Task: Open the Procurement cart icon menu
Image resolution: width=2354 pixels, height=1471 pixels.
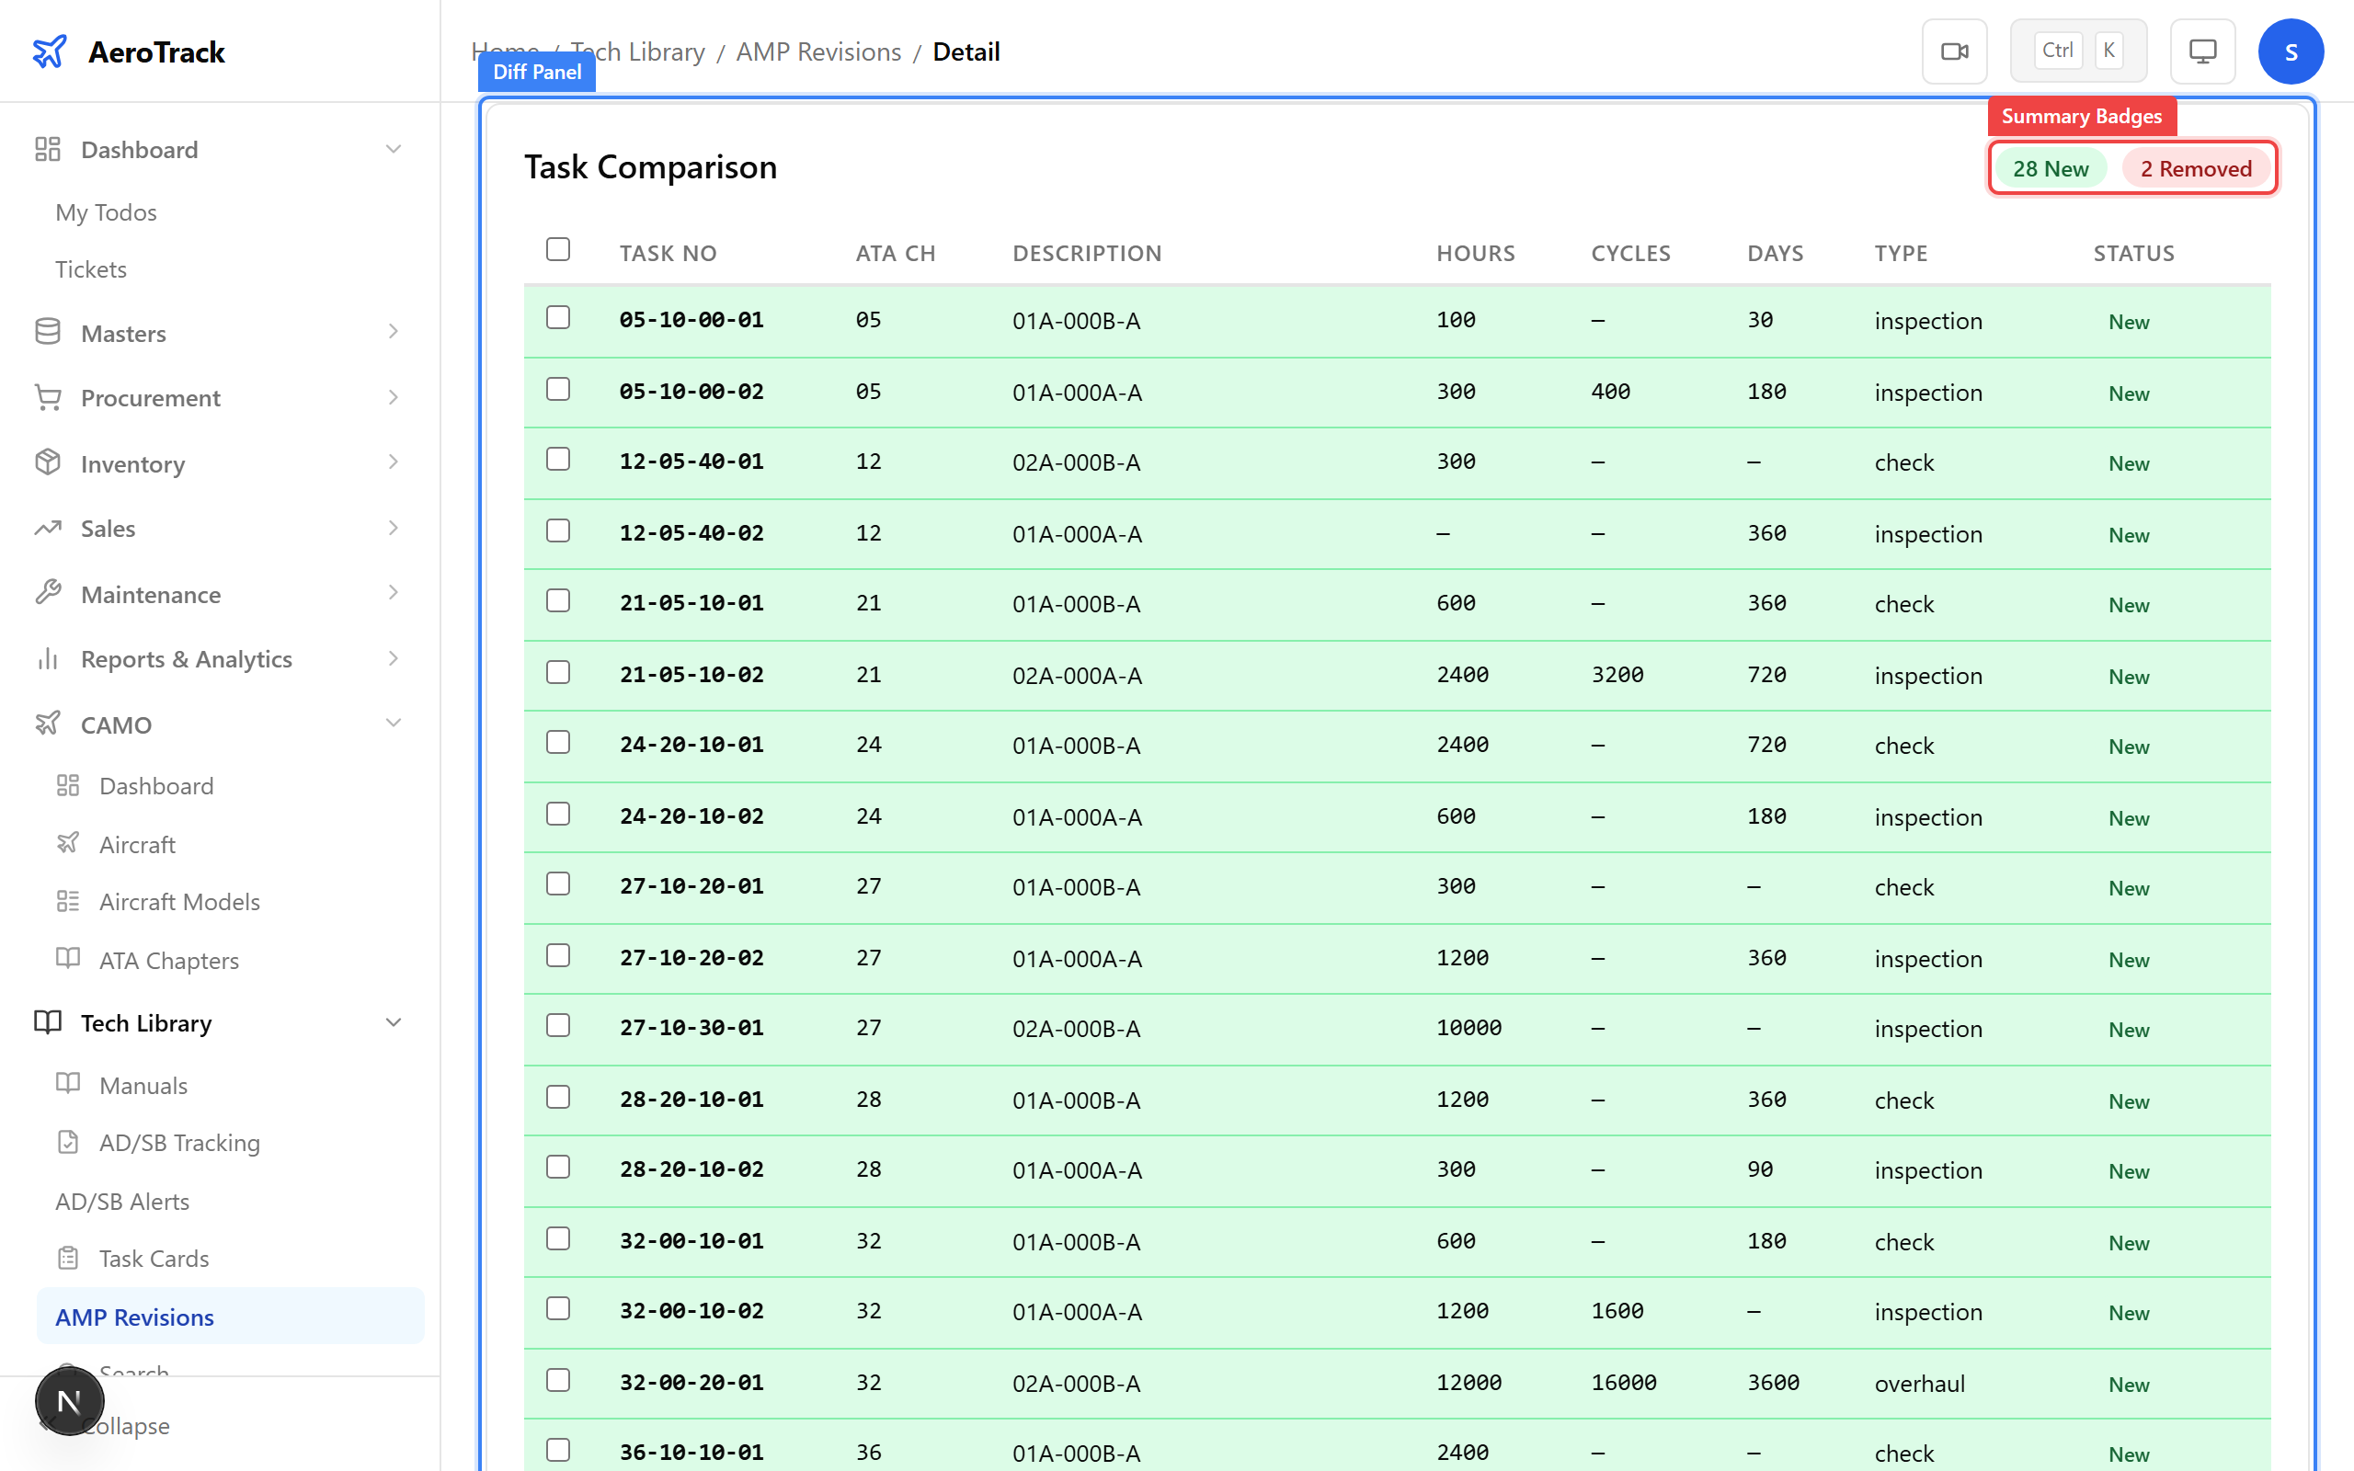Action: pos(48,398)
